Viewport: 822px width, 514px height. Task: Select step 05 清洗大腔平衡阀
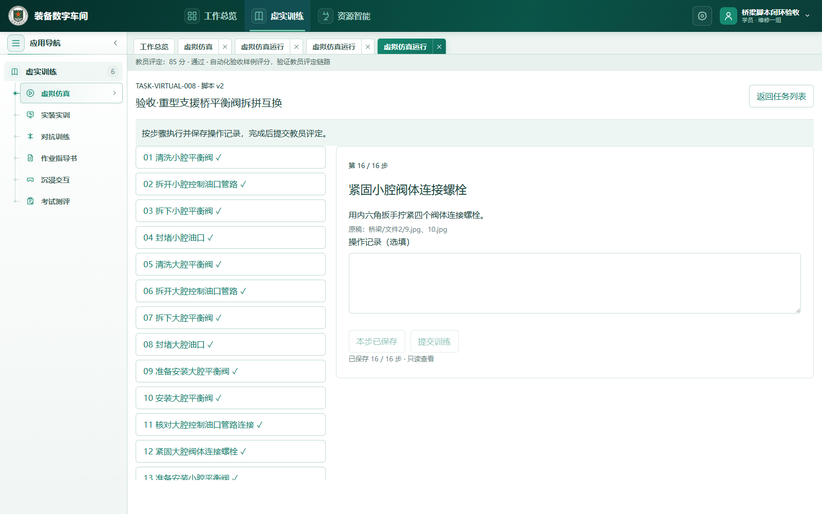231,264
